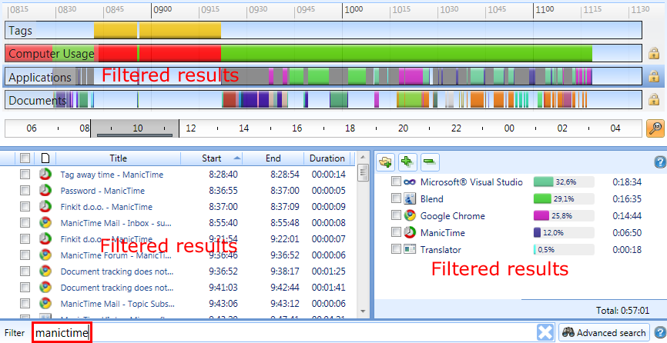The image size is (667, 343).
Task: Check the ManicTime Mail - Inbox row checkbox
Action: (25, 222)
